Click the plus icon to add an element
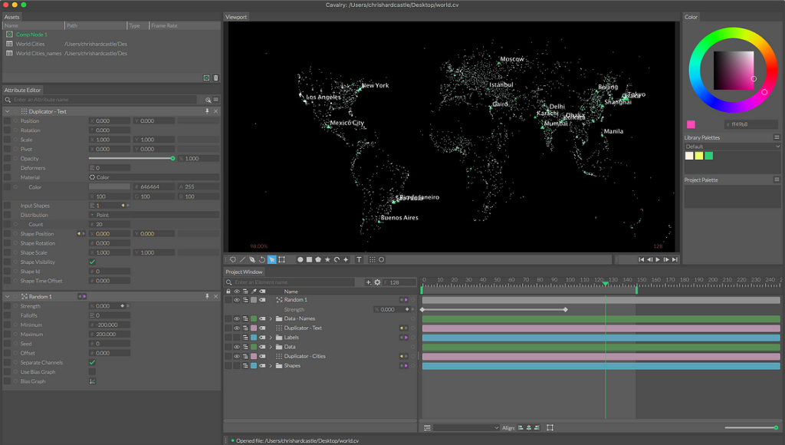The image size is (785, 445). [x=369, y=282]
